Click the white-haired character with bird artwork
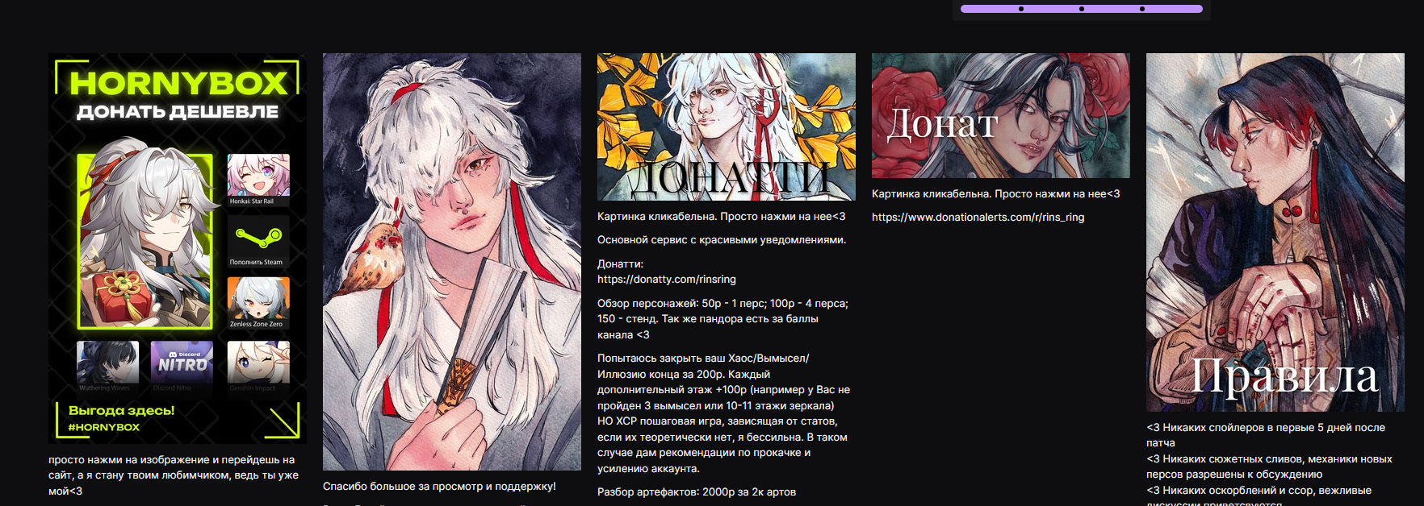1424x506 pixels. click(451, 262)
